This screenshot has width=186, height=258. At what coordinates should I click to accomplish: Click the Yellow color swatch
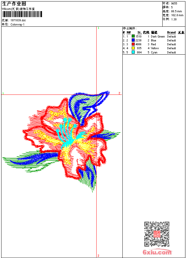(133, 48)
